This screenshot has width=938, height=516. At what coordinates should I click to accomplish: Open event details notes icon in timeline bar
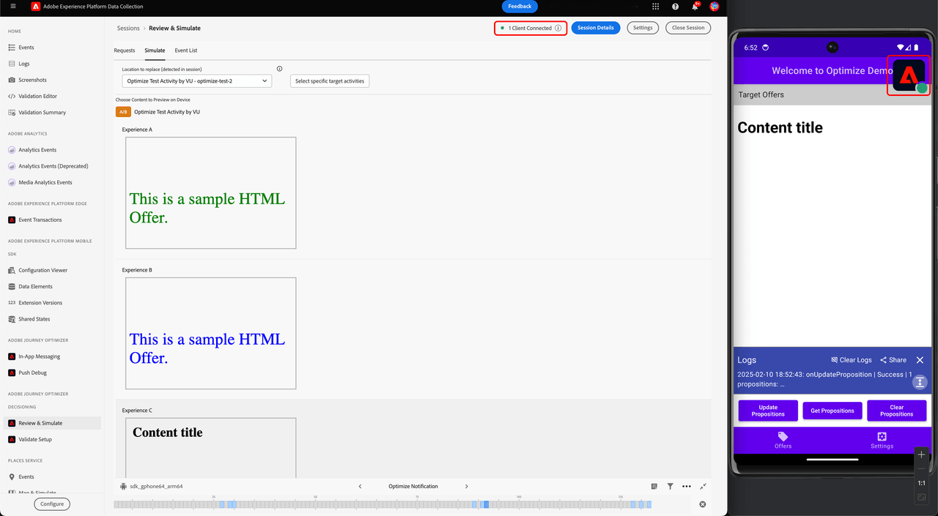(654, 486)
